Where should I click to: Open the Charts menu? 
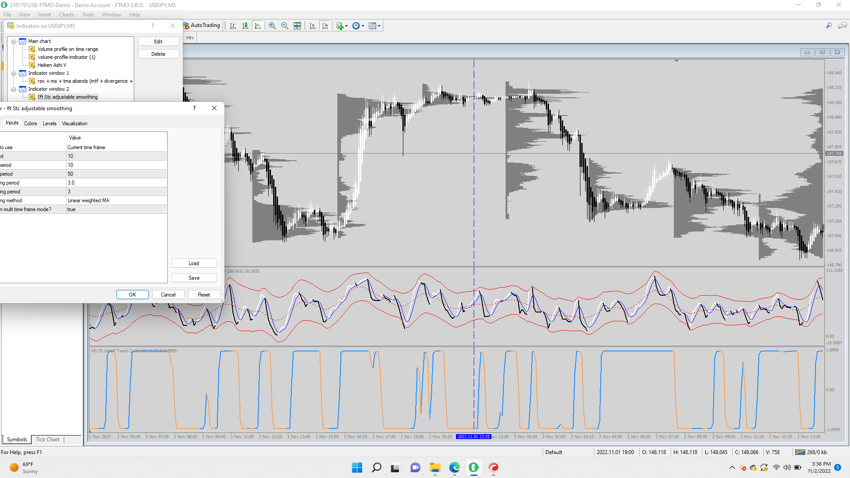pos(66,15)
